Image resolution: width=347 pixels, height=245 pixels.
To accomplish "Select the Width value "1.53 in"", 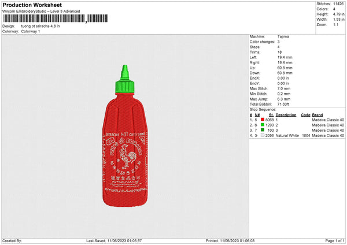I will 338,20.
